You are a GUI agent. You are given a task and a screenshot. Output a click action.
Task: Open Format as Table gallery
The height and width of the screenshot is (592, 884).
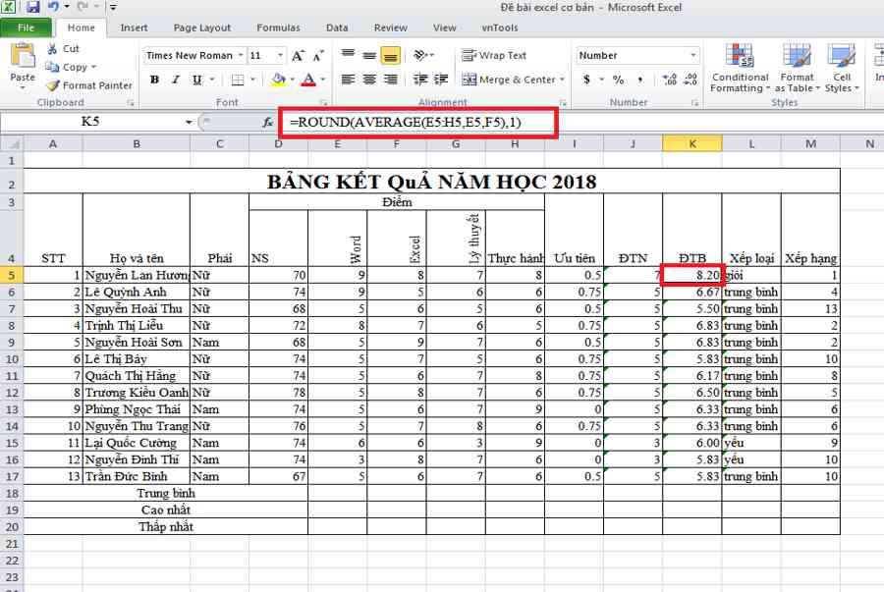[x=797, y=68]
